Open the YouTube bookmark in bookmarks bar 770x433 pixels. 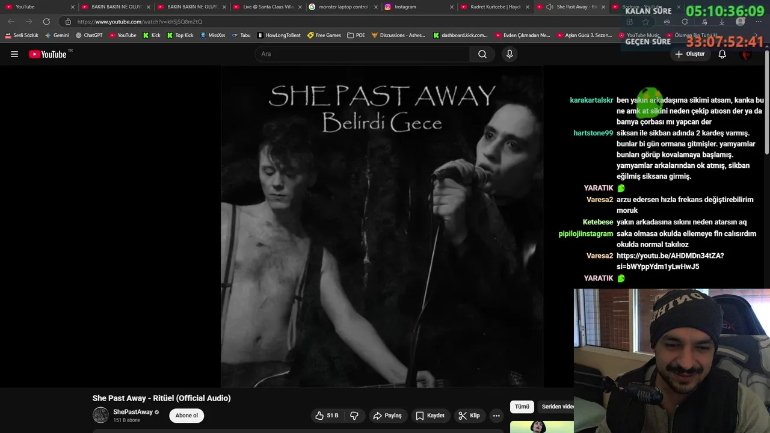pyautogui.click(x=123, y=35)
